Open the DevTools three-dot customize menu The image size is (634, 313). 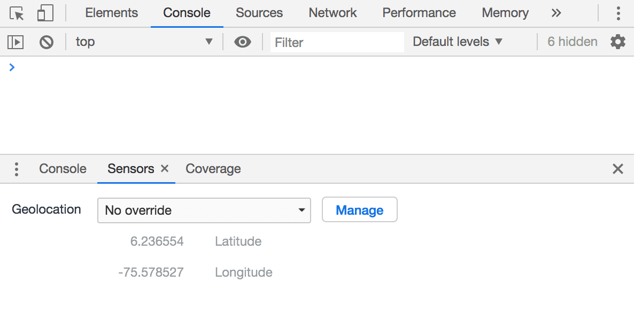click(618, 13)
